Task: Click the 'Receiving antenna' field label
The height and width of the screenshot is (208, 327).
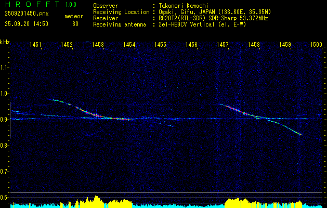Action: click(x=120, y=24)
